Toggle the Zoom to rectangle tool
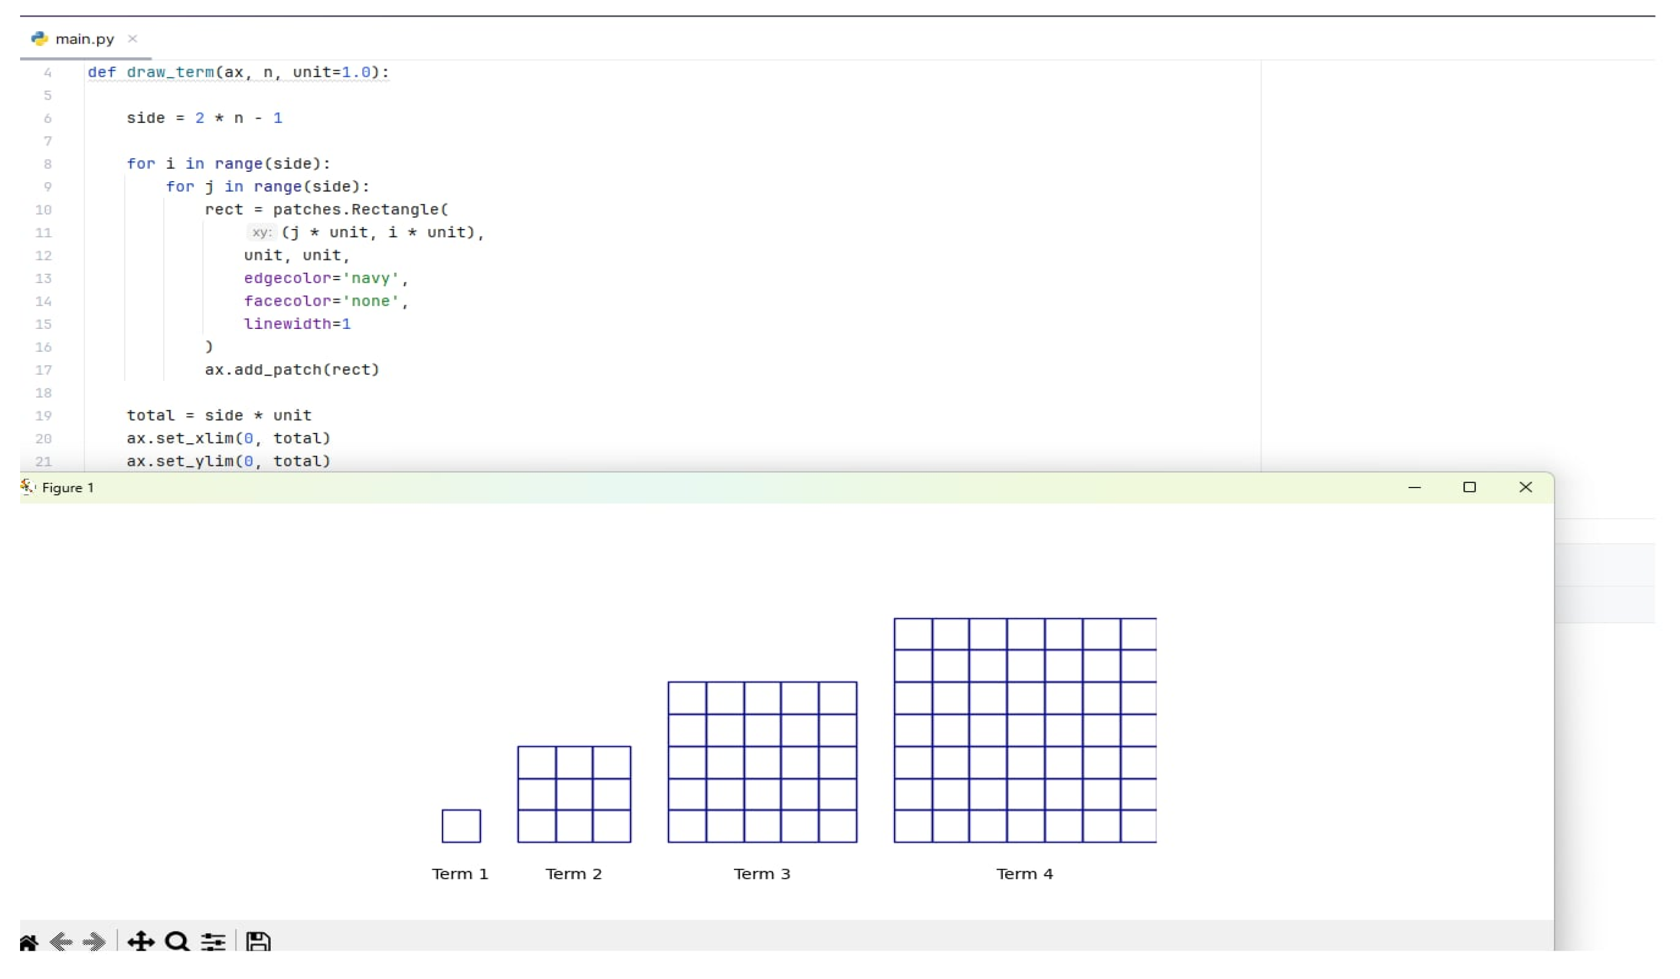Image resolution: width=1680 pixels, height=979 pixels. pos(178,941)
